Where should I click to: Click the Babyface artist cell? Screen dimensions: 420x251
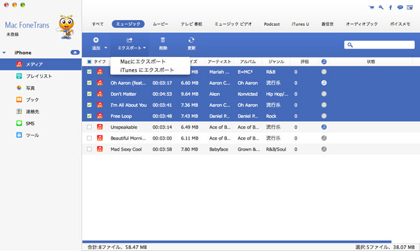point(218,149)
